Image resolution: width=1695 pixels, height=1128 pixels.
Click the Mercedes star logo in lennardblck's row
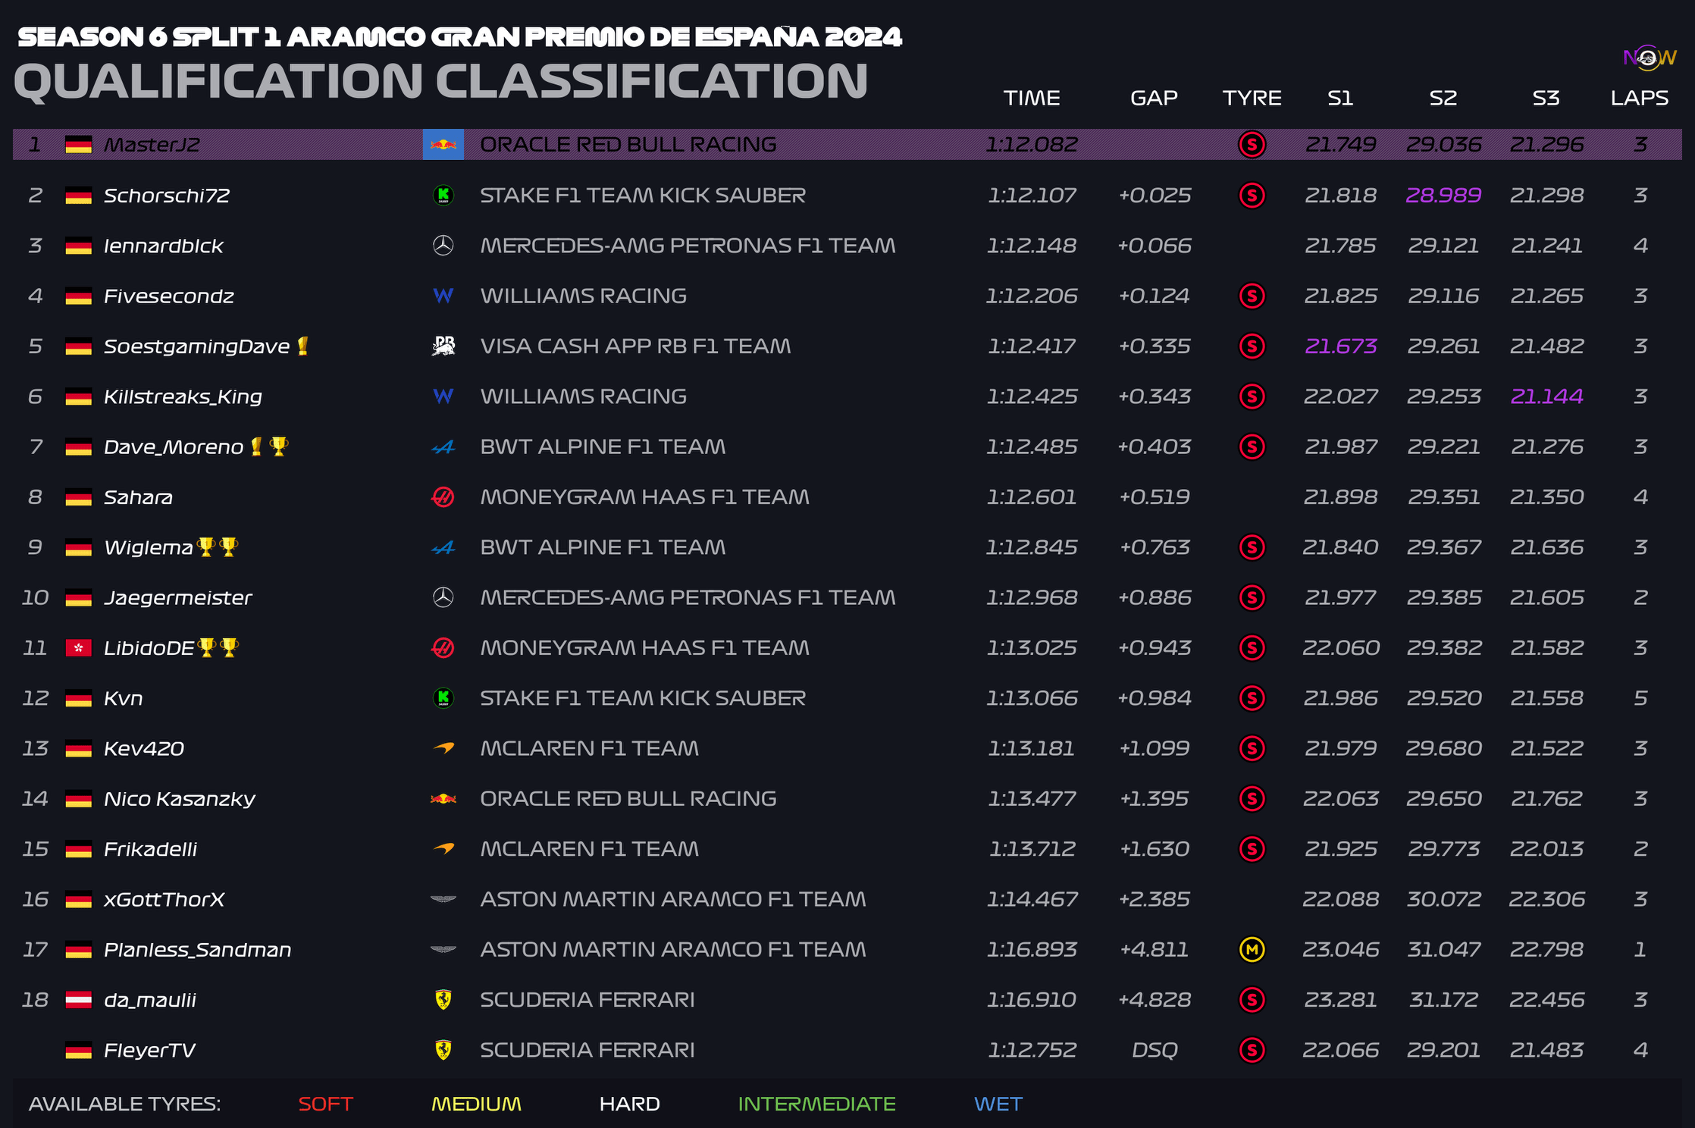point(443,246)
